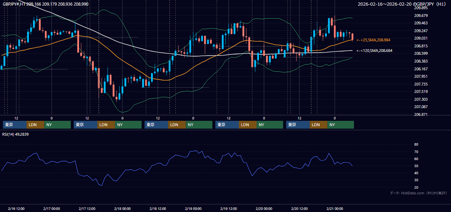Select the NY session block for 2/16

point(58,125)
